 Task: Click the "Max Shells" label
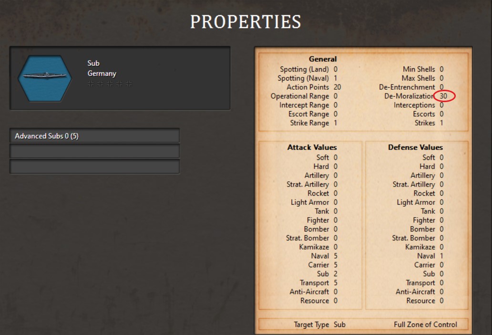[x=418, y=78]
